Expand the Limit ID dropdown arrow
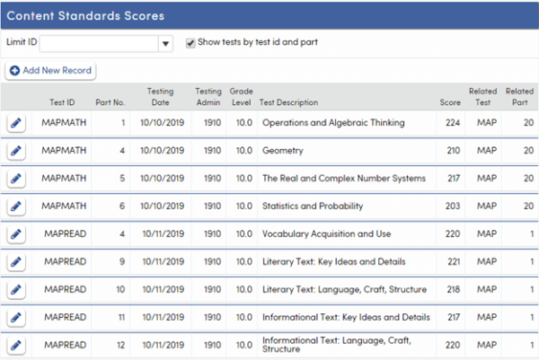Viewport: 539px width, 360px height. coord(165,43)
